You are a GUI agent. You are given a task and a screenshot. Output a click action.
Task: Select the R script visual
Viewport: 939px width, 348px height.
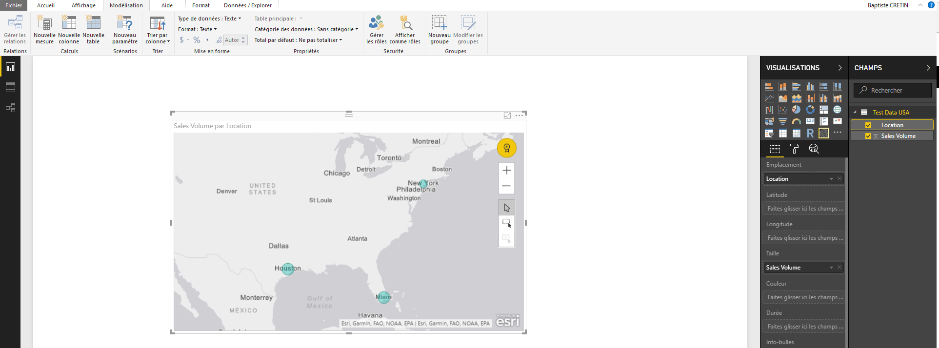(x=810, y=133)
